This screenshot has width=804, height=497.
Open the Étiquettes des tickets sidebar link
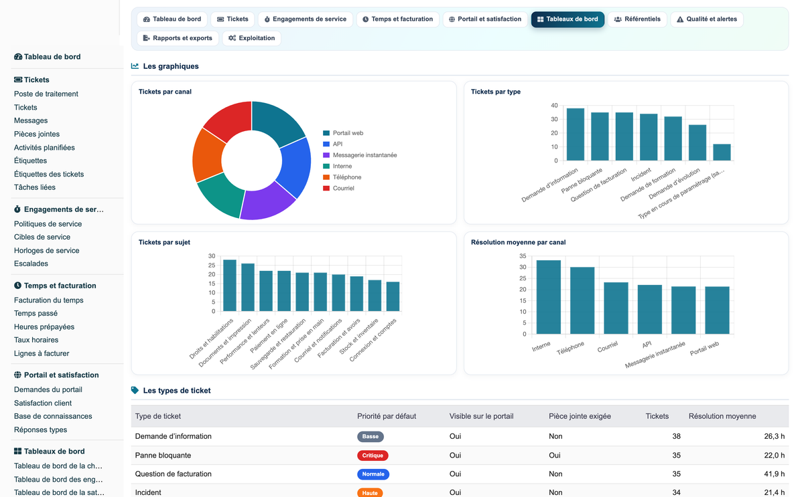coord(49,175)
